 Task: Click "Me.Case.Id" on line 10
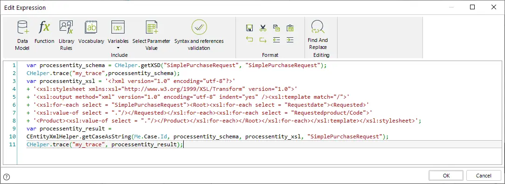pyautogui.click(x=151, y=136)
